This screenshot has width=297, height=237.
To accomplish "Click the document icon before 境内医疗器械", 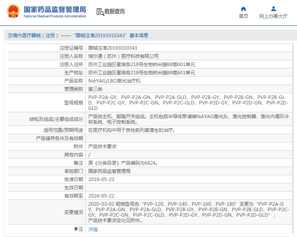I will (10, 36).
